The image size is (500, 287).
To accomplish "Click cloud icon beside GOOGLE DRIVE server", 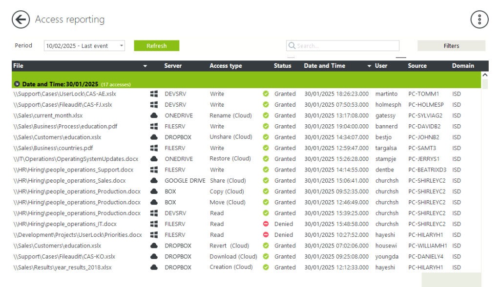I will pyautogui.click(x=154, y=181).
